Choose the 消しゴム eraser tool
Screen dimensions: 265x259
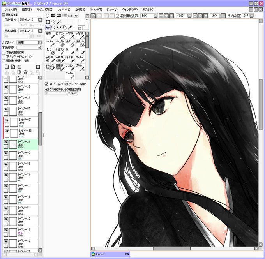coord(60,44)
